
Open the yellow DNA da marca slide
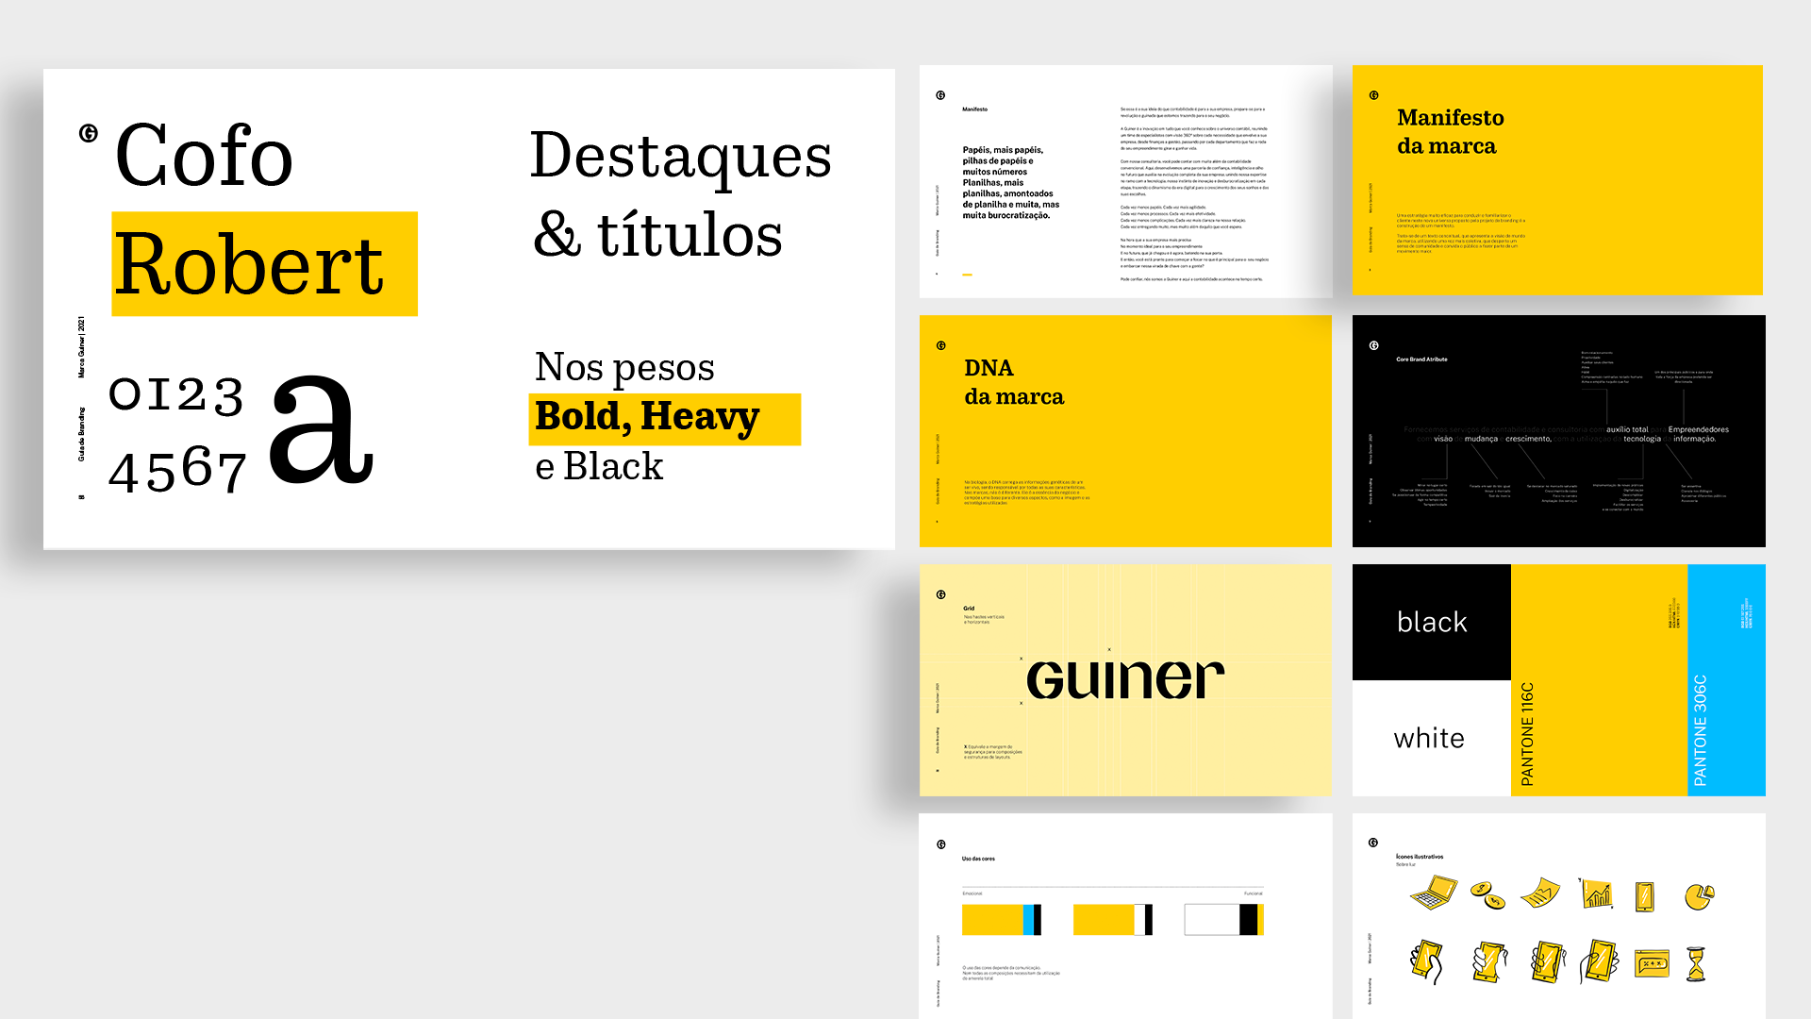[x=1125, y=431]
